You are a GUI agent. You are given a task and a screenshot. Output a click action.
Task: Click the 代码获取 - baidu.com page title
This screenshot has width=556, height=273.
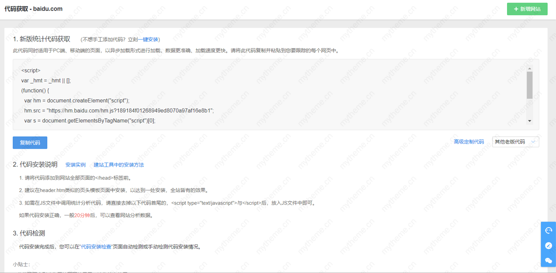tap(33, 9)
